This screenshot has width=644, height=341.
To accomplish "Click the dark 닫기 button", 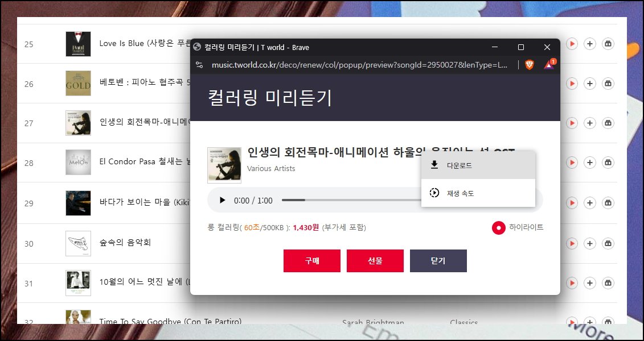I will pyautogui.click(x=438, y=261).
